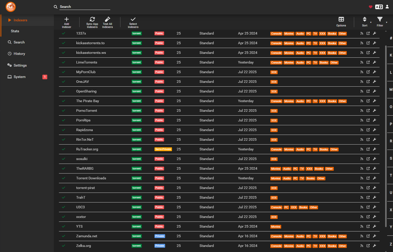Click the RuTracker.org indexer name
Viewport: 393px width, 252px height.
(x=87, y=149)
